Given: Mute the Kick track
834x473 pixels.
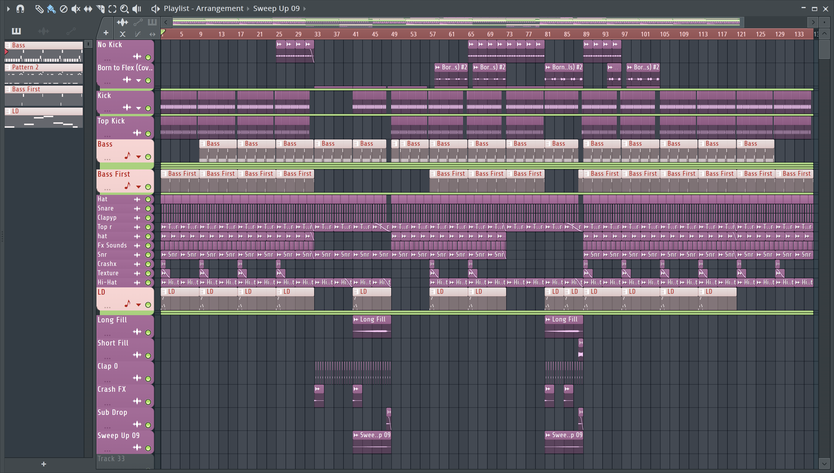Looking at the screenshot, I should 148,108.
